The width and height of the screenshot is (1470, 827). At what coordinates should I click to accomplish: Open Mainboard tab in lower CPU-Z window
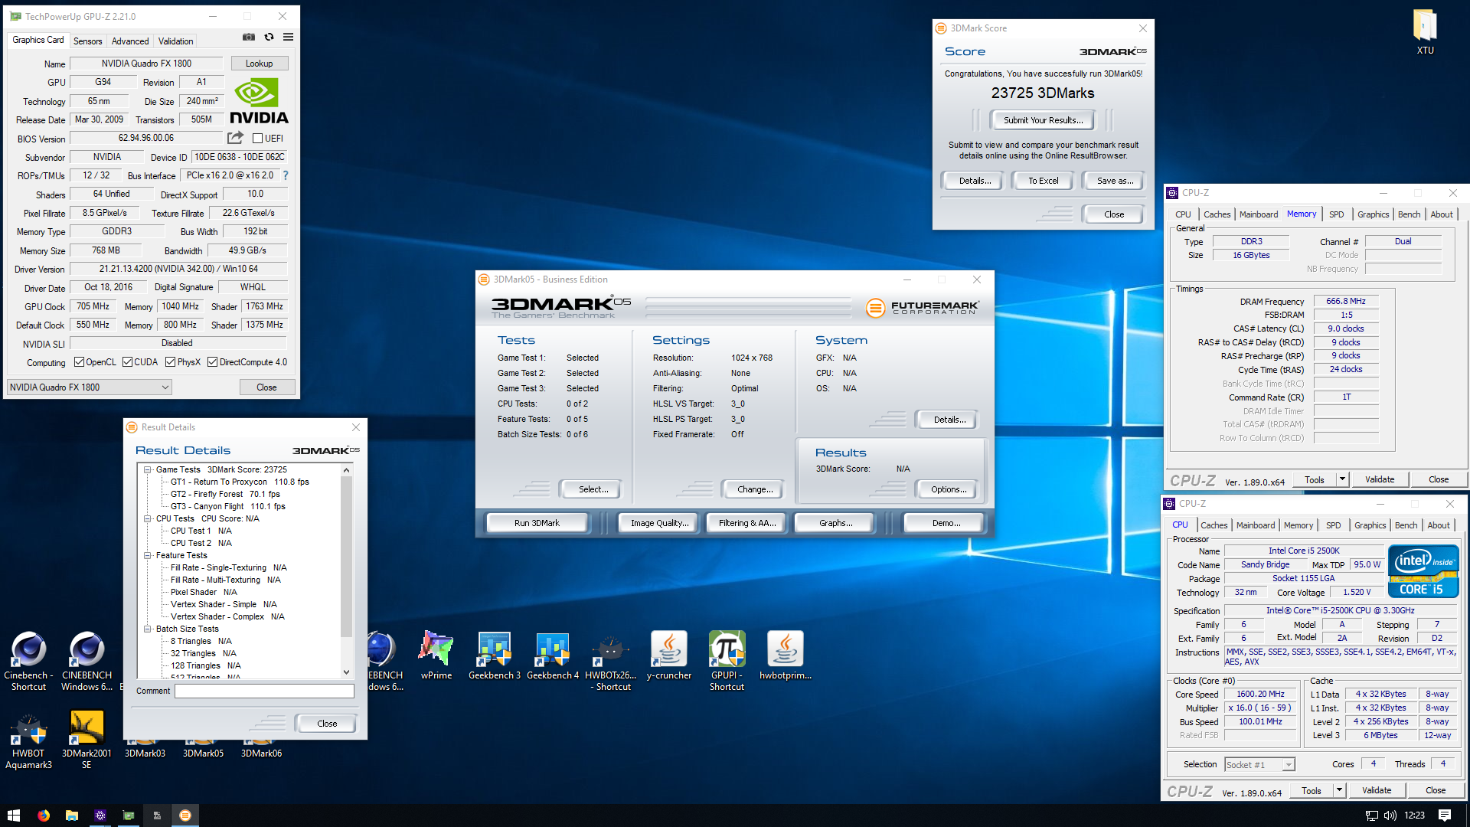pyautogui.click(x=1256, y=525)
